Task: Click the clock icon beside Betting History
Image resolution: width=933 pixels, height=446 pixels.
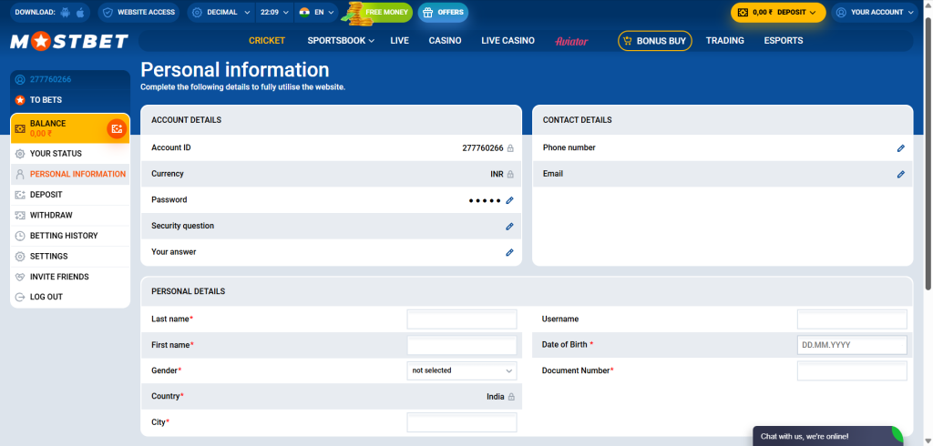Action: [x=20, y=236]
